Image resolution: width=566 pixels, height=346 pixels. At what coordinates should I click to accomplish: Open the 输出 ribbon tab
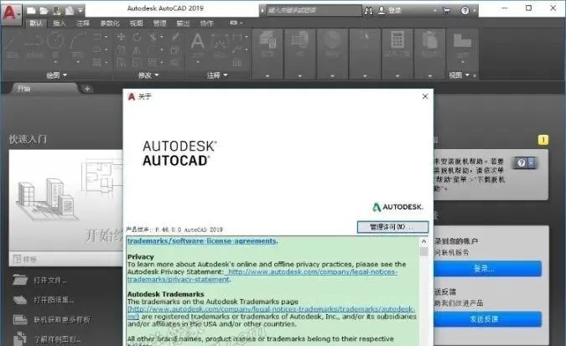[183, 23]
